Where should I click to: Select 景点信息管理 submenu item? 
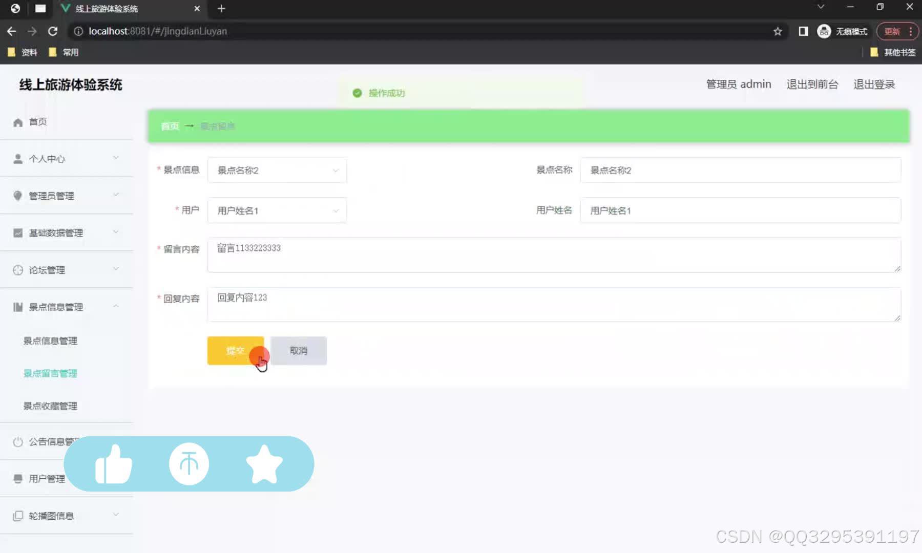(x=50, y=341)
